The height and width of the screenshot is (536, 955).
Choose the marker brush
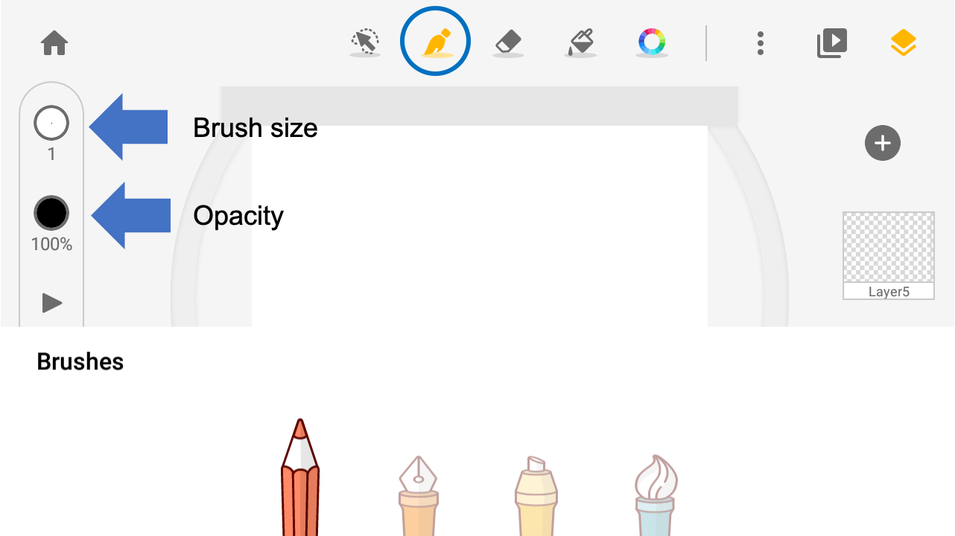[x=536, y=495]
